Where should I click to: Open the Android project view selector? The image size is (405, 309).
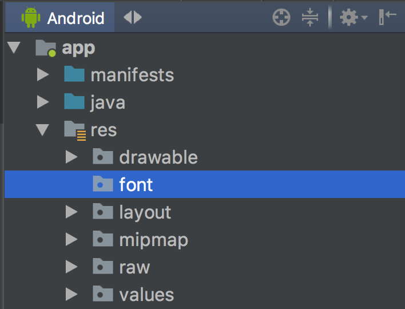pyautogui.click(x=59, y=17)
